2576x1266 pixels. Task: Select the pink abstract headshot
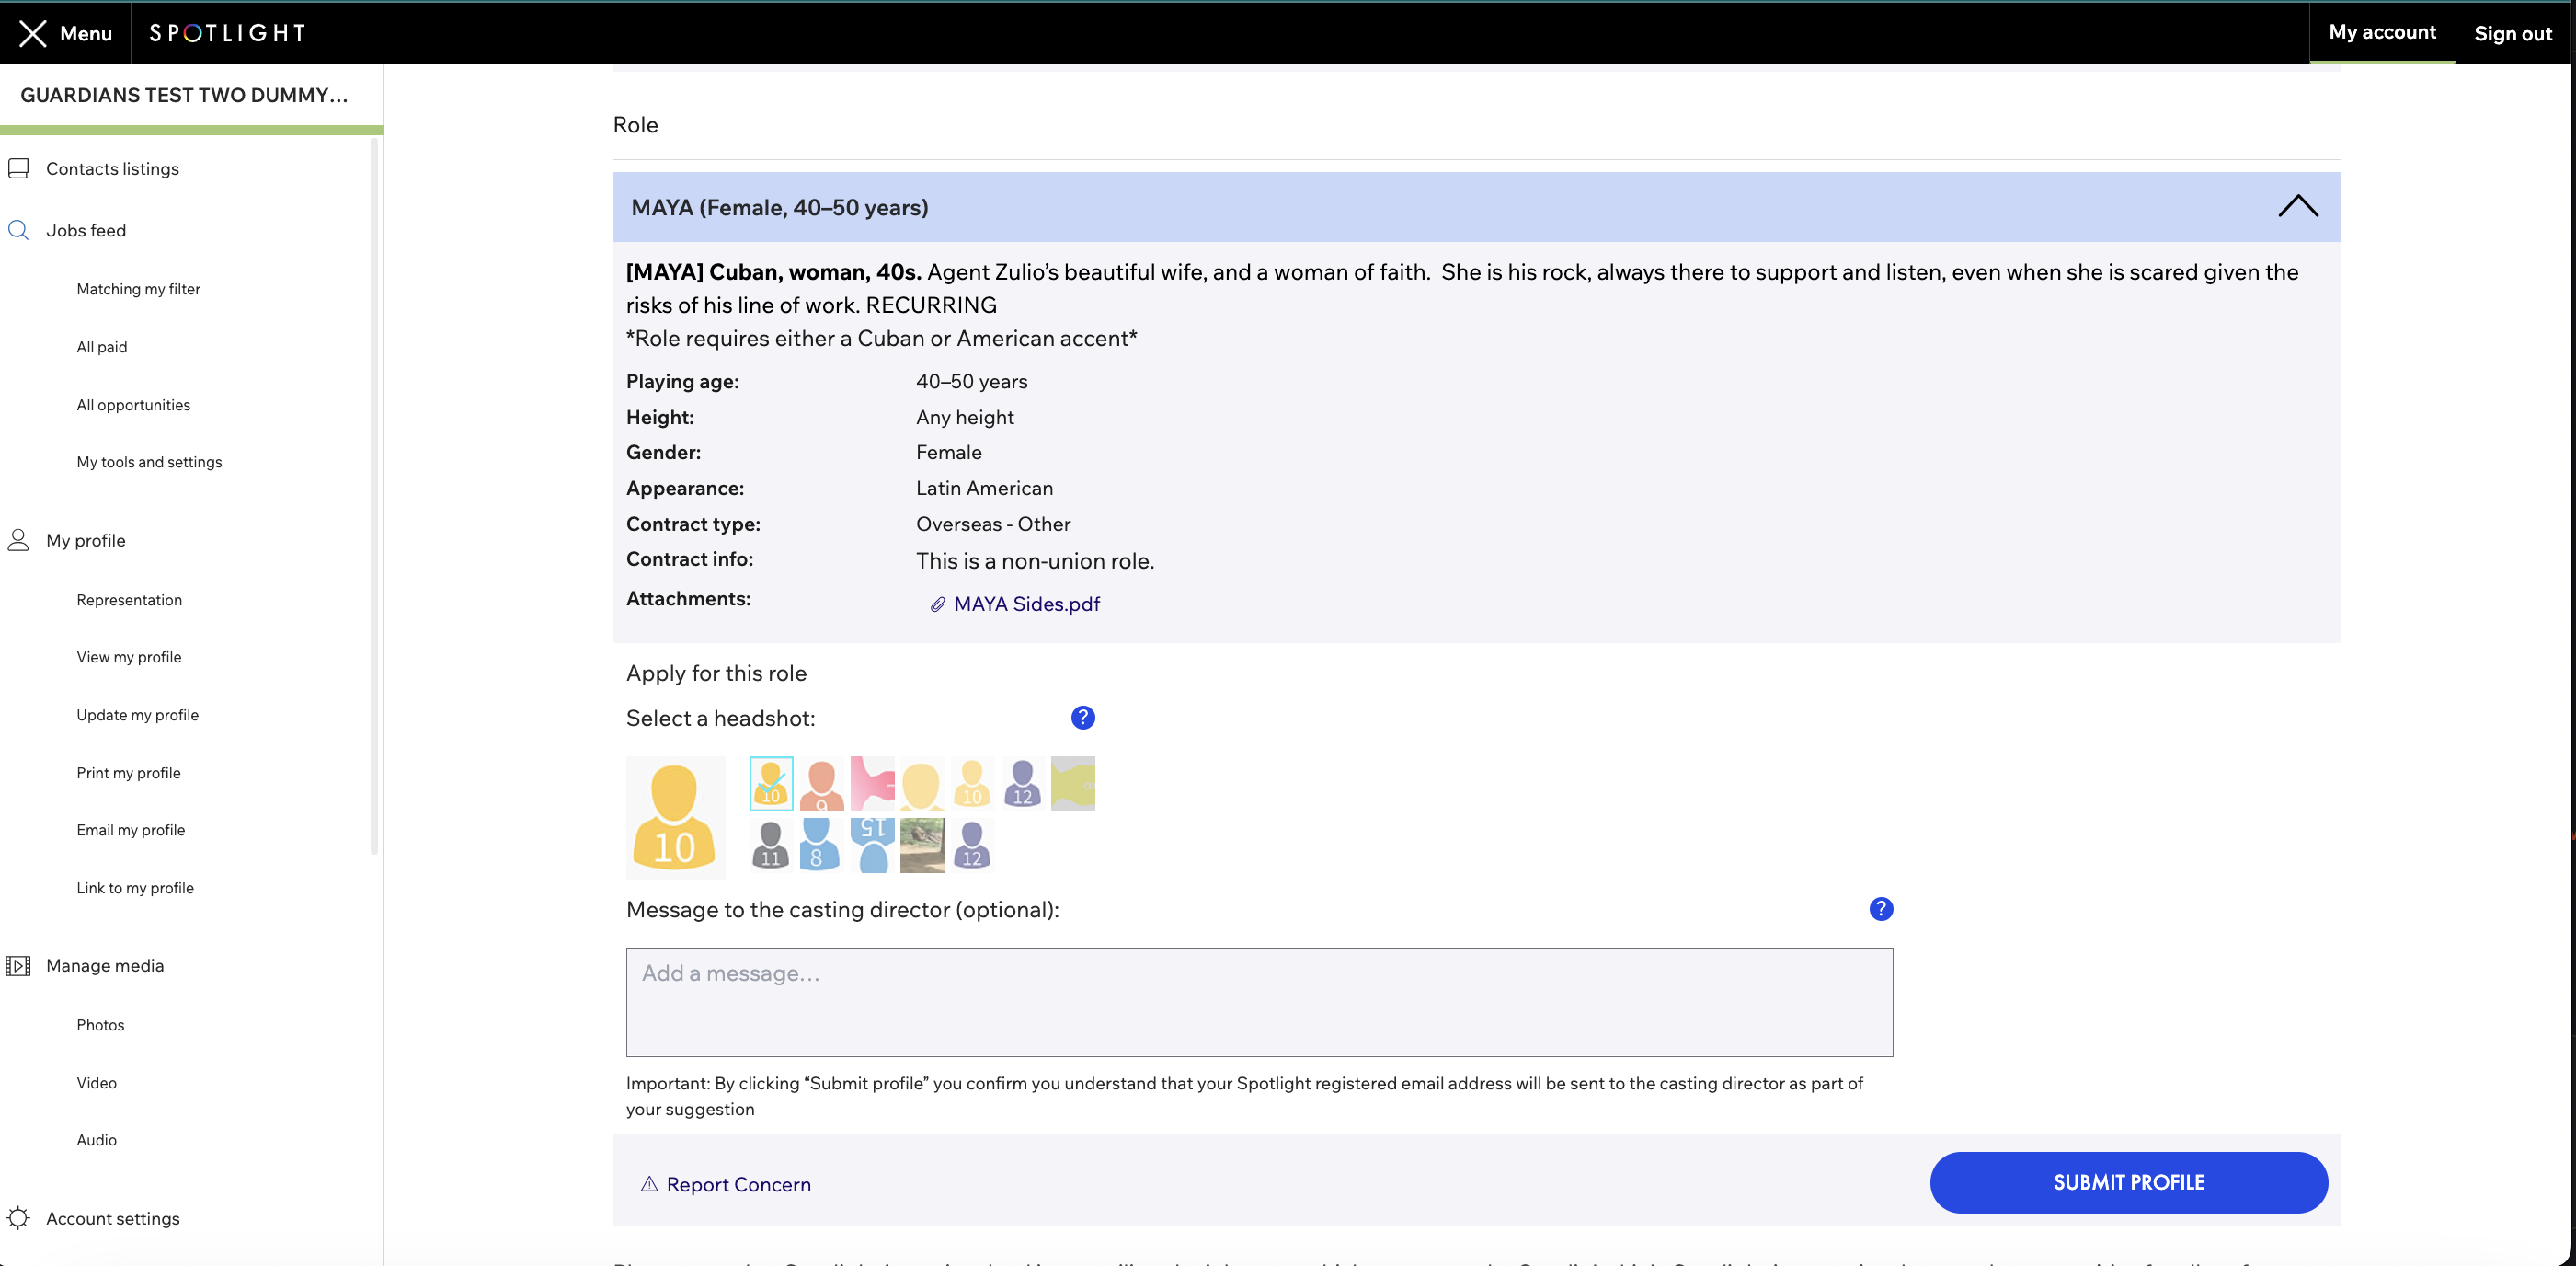872,784
